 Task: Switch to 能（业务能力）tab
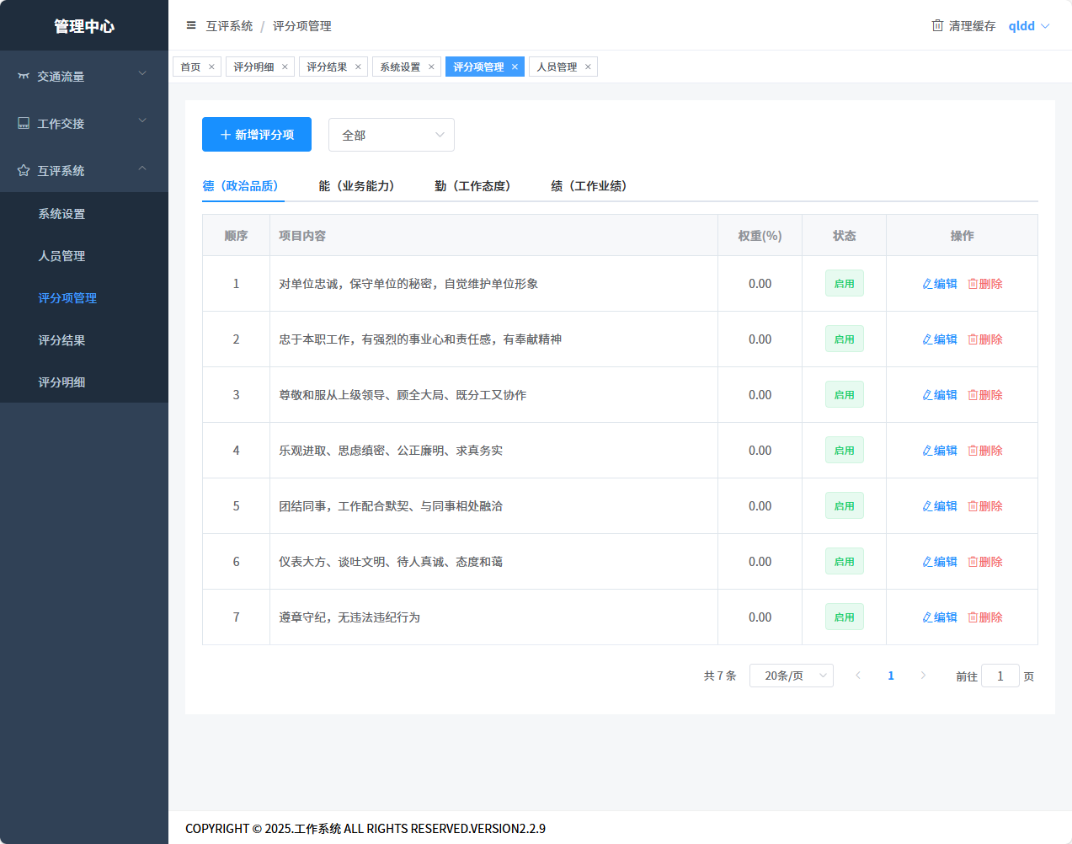tap(356, 186)
